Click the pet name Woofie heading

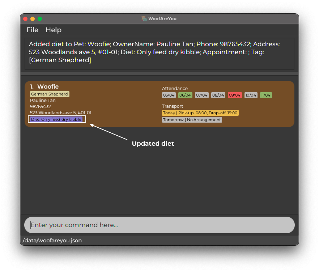[x=48, y=86]
